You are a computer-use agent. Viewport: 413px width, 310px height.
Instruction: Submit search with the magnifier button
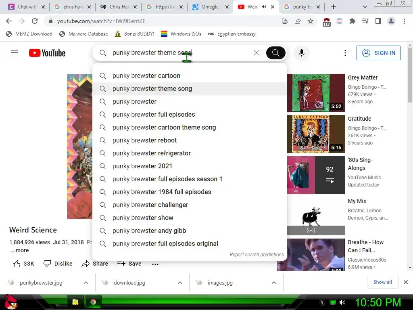pyautogui.click(x=276, y=53)
